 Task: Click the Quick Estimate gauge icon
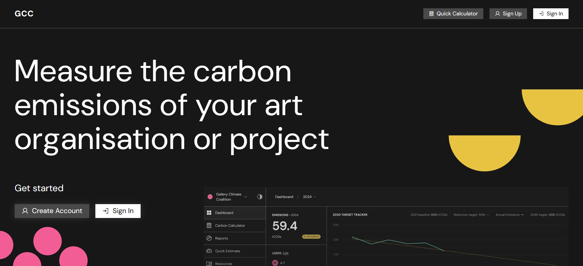click(209, 251)
